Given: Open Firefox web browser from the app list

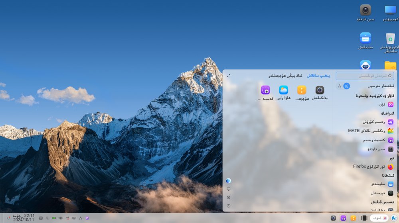Looking at the screenshot, I should (390, 166).
